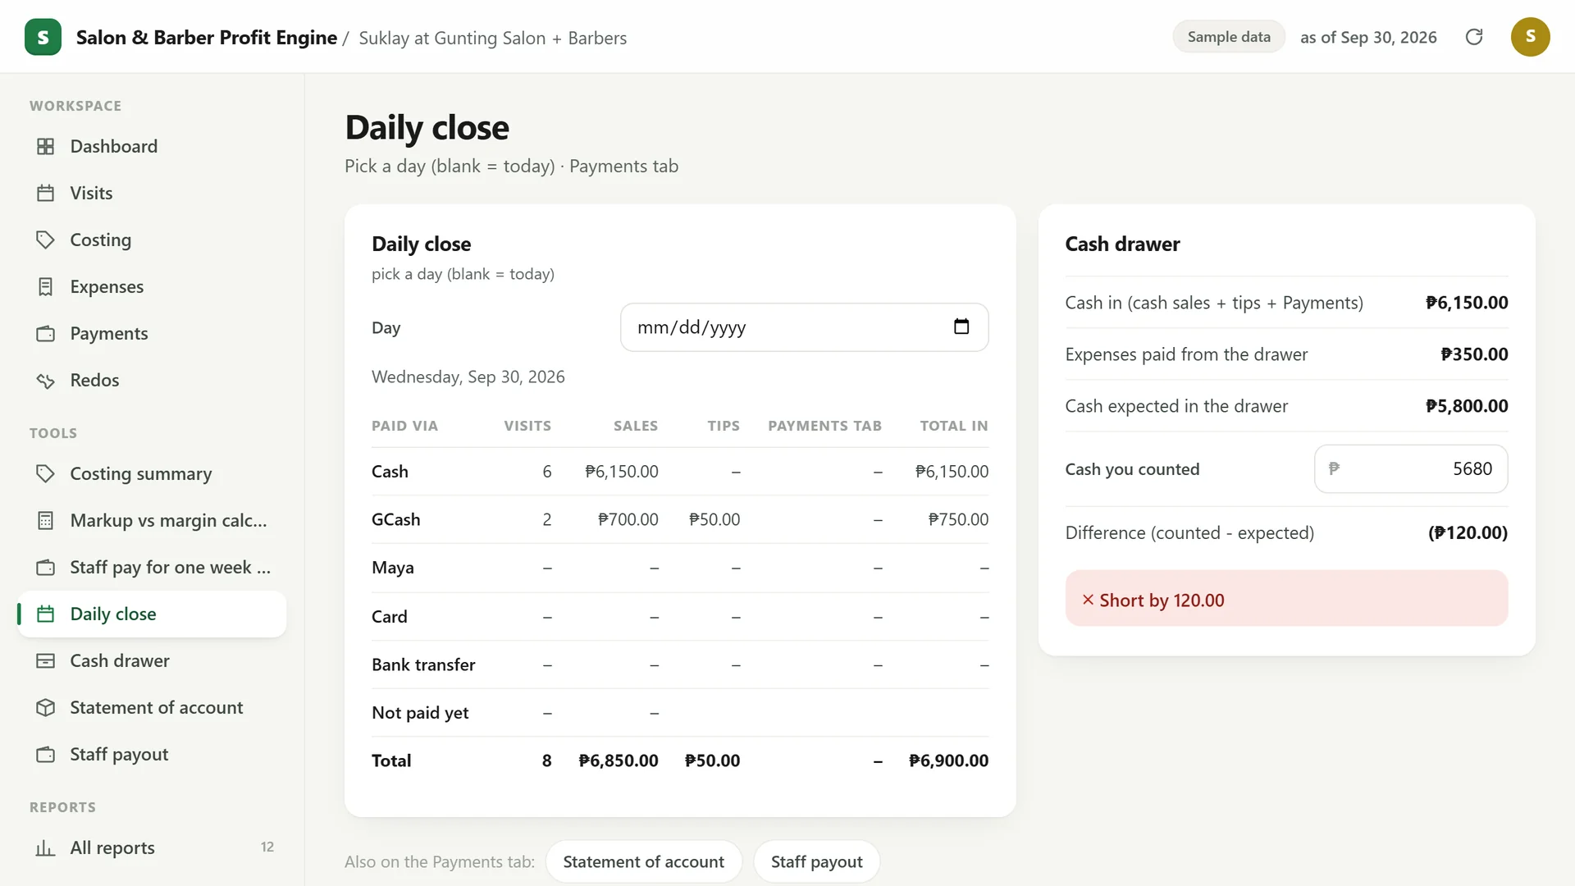The height and width of the screenshot is (886, 1575).
Task: Open the user avatar S menu
Action: point(1530,37)
